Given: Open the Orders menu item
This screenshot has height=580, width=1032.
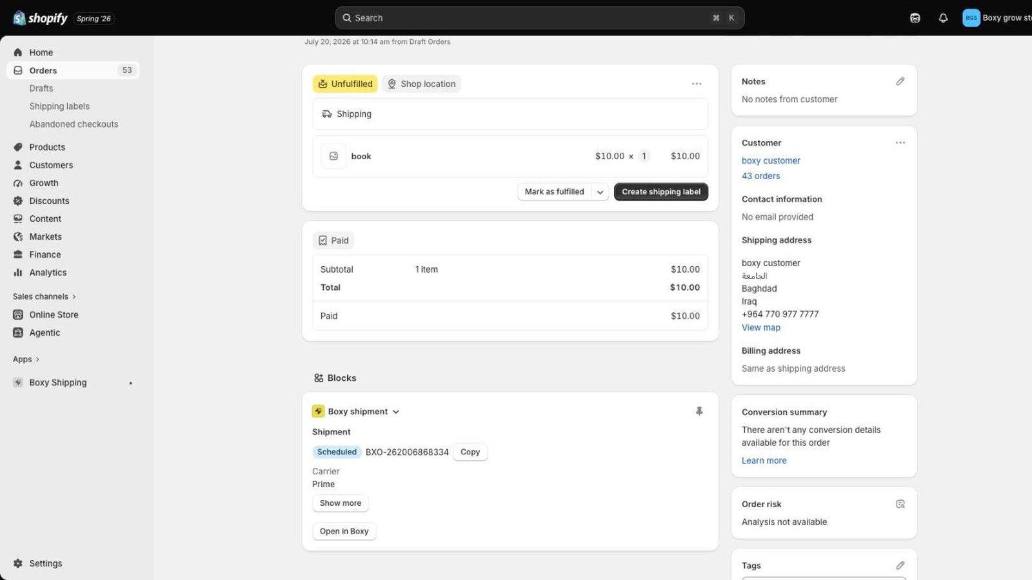Looking at the screenshot, I should point(73,70).
